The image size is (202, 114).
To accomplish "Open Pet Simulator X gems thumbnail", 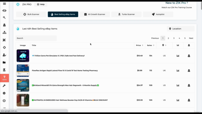I will coord(23,56).
